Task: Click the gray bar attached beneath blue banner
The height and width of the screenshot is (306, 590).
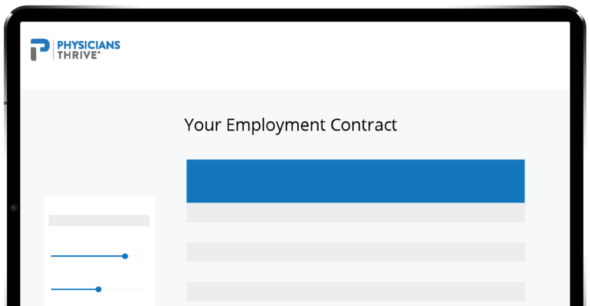Action: (355, 212)
